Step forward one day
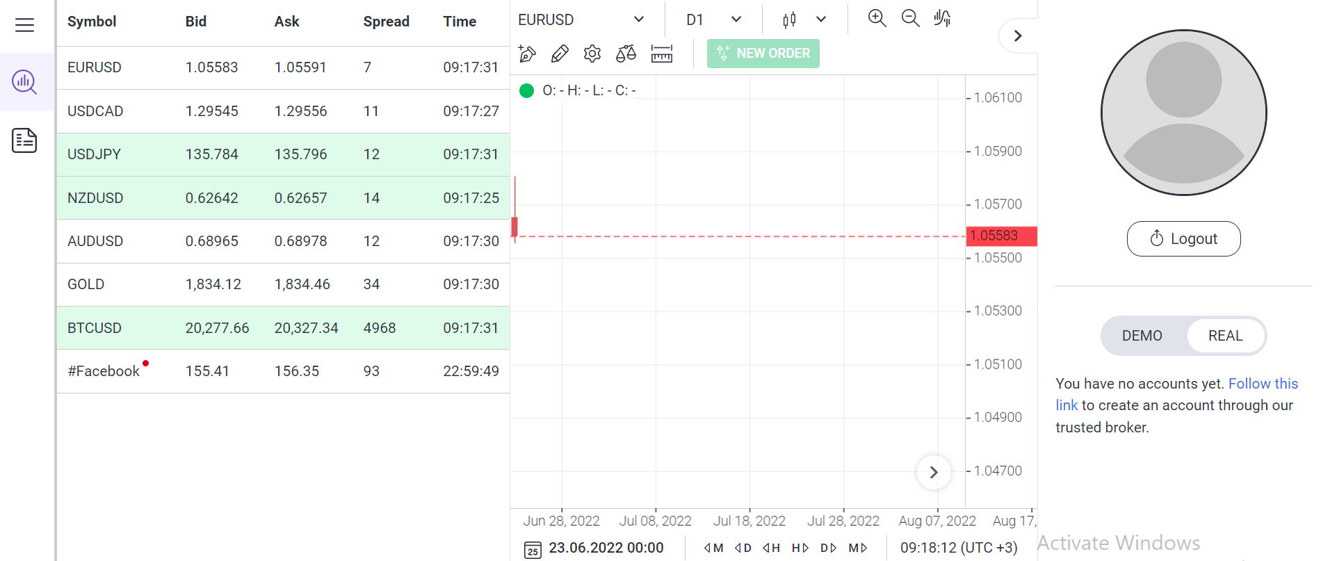 click(x=828, y=548)
